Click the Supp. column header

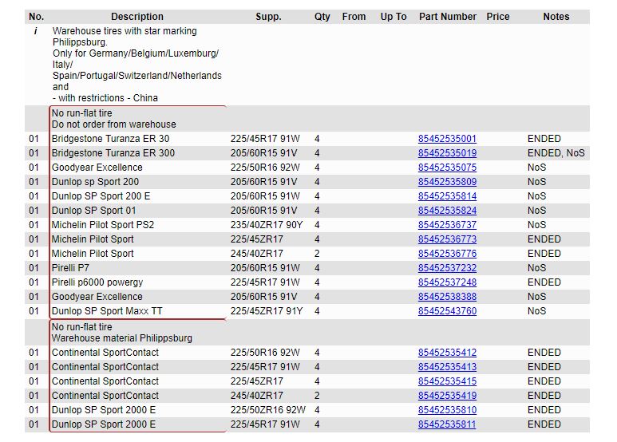point(268,17)
